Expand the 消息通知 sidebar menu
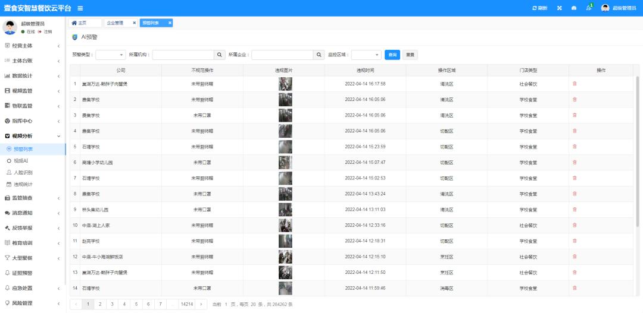This screenshot has height=313, width=643. click(33, 213)
